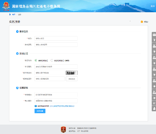Screen dimensions: 156x134
Task: Focus the name input field
Action: pyautogui.click(x=56, y=39)
